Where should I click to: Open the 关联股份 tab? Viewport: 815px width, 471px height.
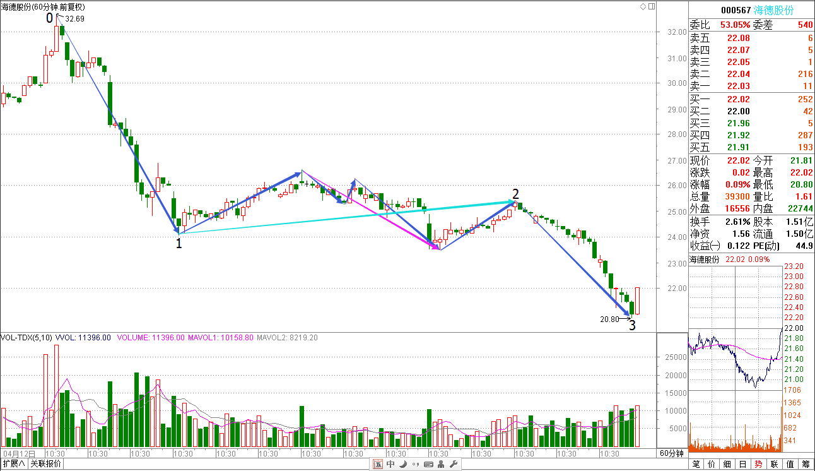tap(46, 464)
